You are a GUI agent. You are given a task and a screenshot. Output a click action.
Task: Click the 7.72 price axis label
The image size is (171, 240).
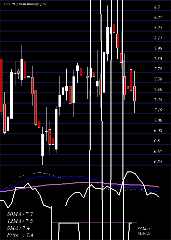[158, 69]
